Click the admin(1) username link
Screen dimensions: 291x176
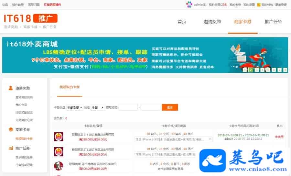pyautogui.click(x=200, y=5)
